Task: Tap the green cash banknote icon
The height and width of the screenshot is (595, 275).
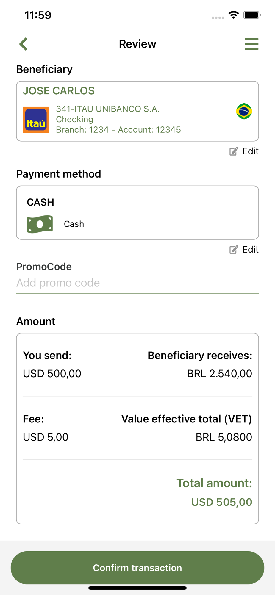Action: (x=40, y=224)
